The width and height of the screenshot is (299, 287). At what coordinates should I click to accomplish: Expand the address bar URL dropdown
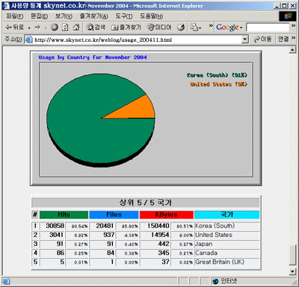(245, 40)
